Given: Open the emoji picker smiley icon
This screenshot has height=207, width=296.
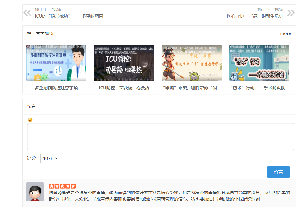Looking at the screenshot, I should pos(30,120).
